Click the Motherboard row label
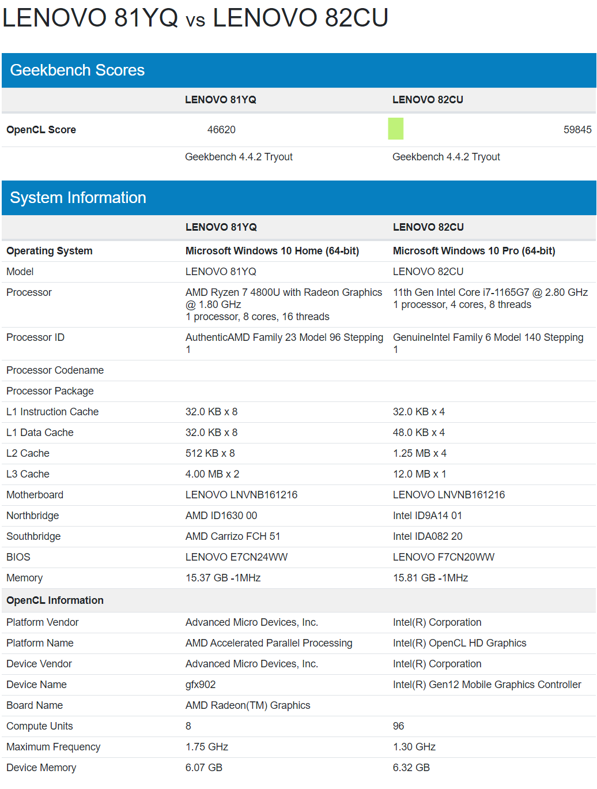The image size is (597, 789). tap(35, 495)
